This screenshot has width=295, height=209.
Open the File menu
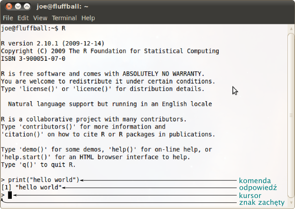pos(8,18)
